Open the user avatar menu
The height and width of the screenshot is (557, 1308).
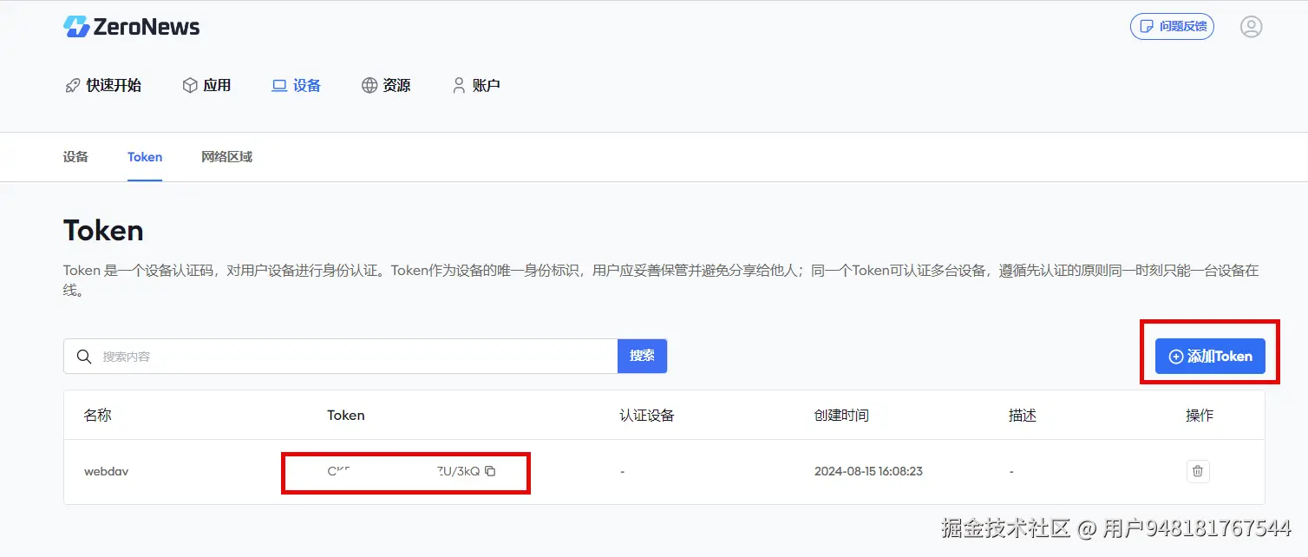(x=1251, y=27)
